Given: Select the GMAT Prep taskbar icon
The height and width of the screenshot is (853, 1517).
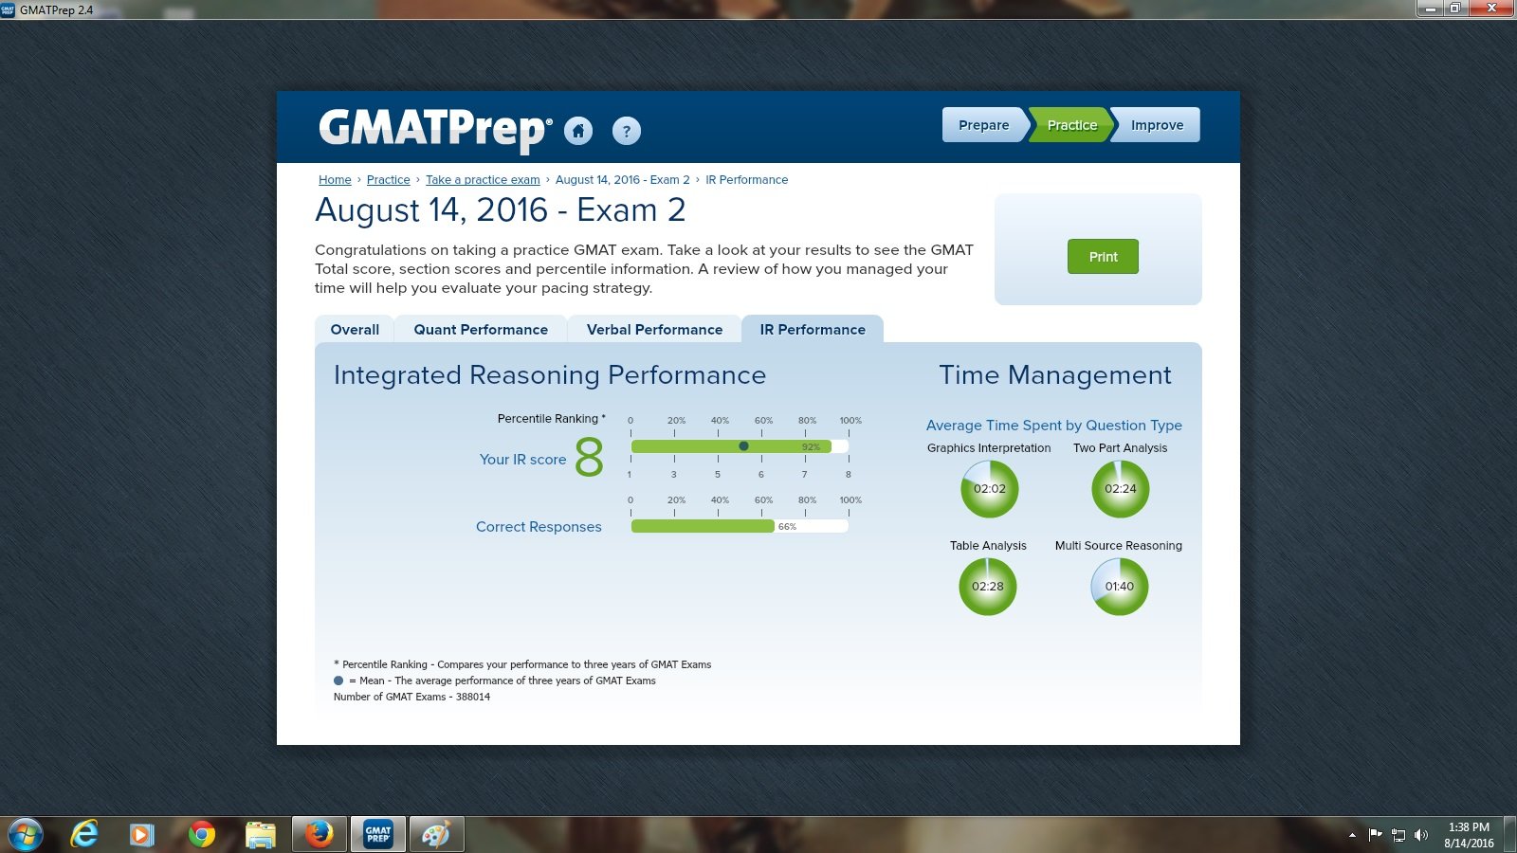Looking at the screenshot, I should (378, 833).
